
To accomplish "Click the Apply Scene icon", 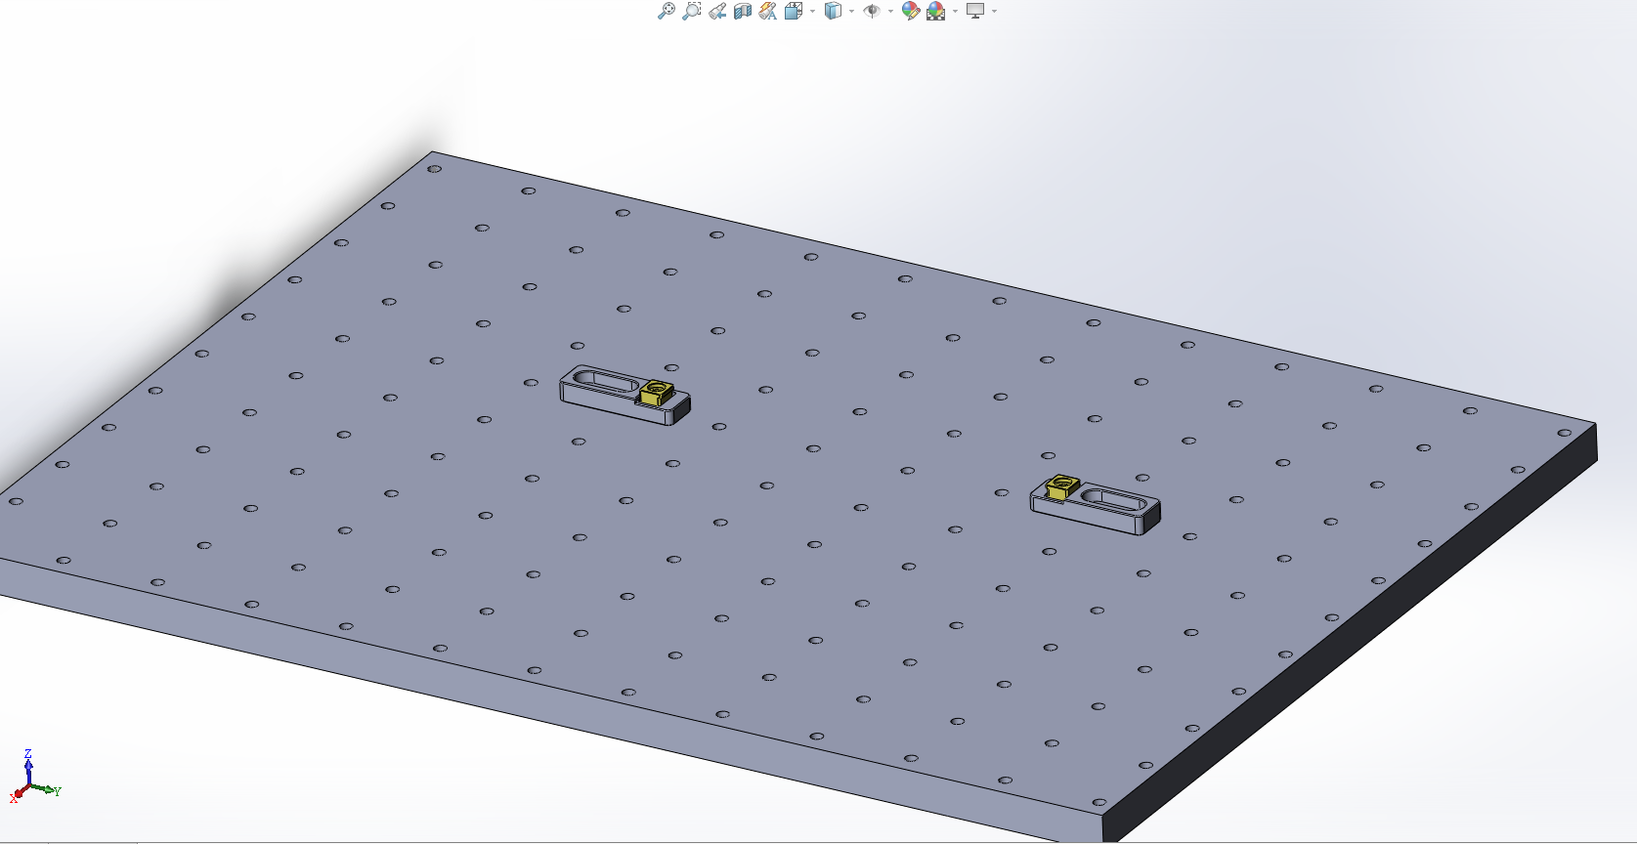I will 936,11.
